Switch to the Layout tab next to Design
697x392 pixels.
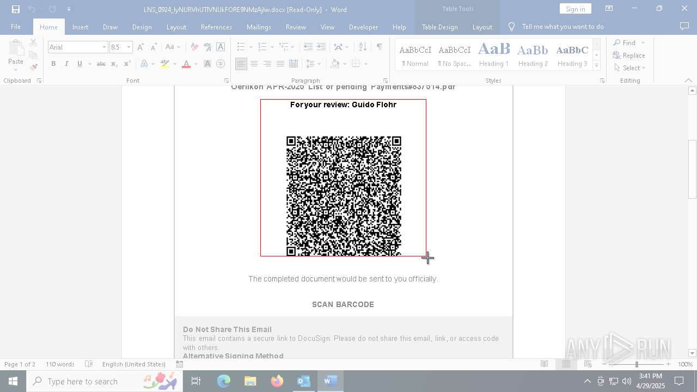click(x=176, y=27)
